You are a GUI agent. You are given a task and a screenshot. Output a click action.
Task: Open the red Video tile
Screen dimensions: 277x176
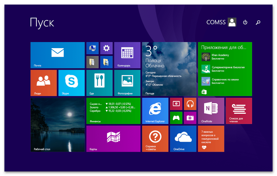176,104
